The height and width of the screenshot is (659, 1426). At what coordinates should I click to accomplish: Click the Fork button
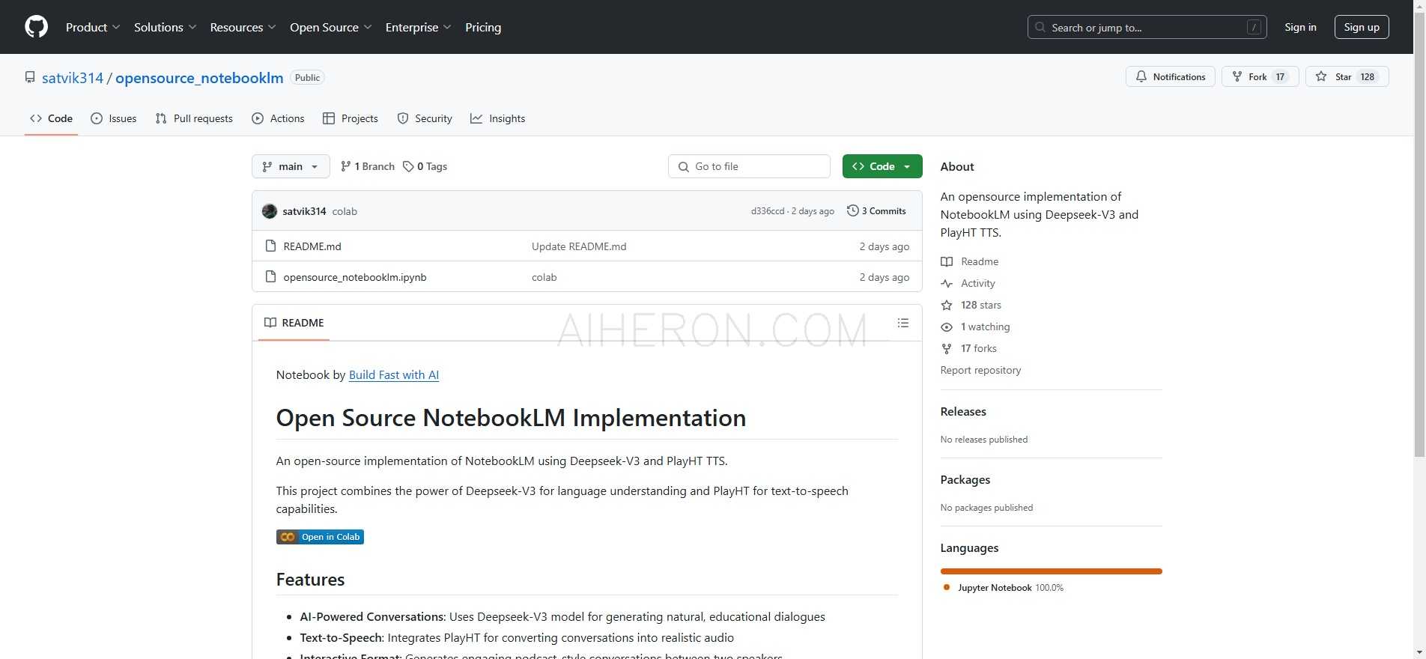coord(1260,76)
